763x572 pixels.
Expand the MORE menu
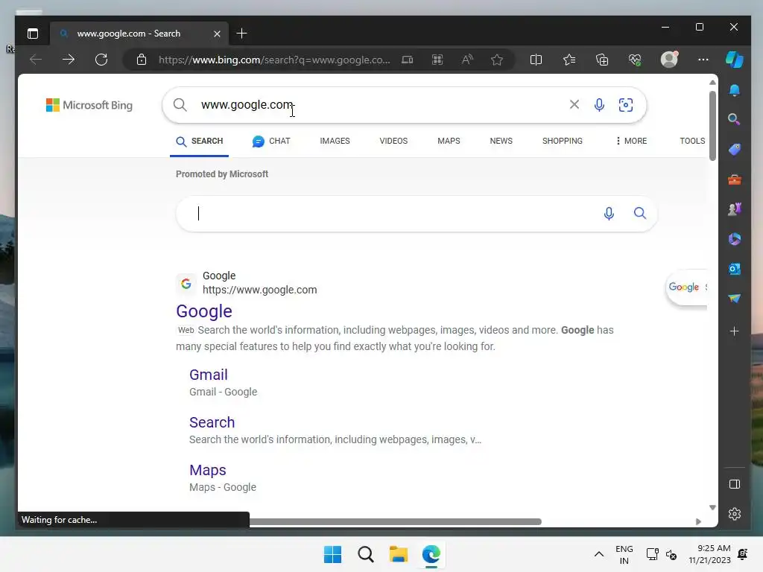click(631, 141)
